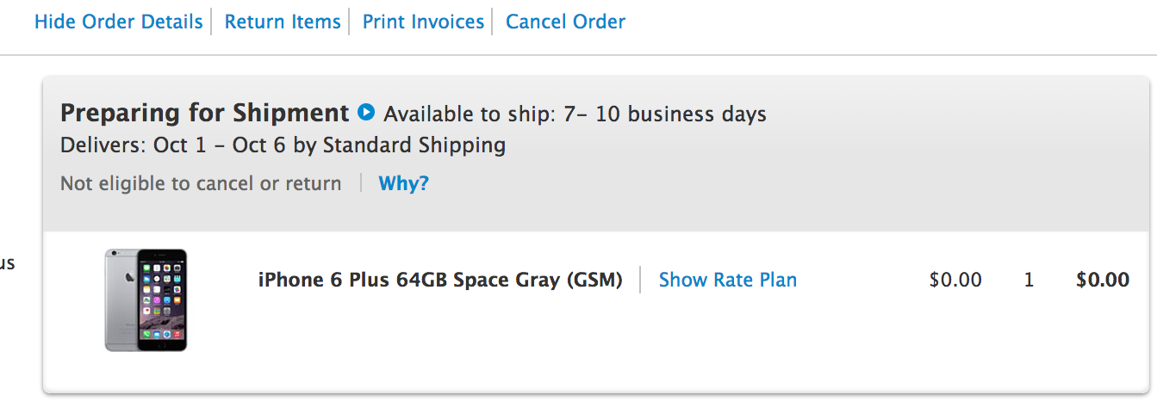Click the iPhone 6 Plus product thumbnail
The width and height of the screenshot is (1157, 401).
click(x=146, y=299)
